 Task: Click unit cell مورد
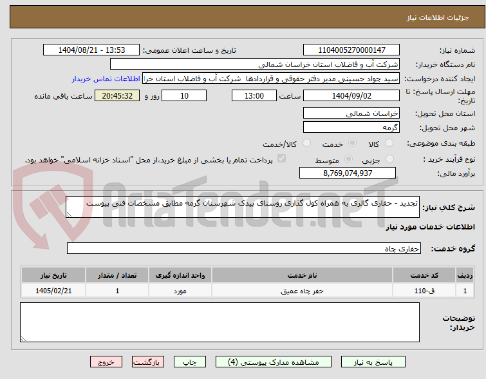point(180,291)
